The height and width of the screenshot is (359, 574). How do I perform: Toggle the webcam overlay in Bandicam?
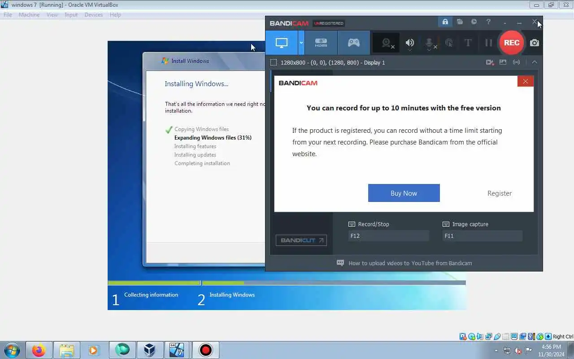click(387, 43)
